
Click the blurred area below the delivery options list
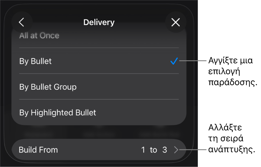pyautogui.click(x=99, y=132)
